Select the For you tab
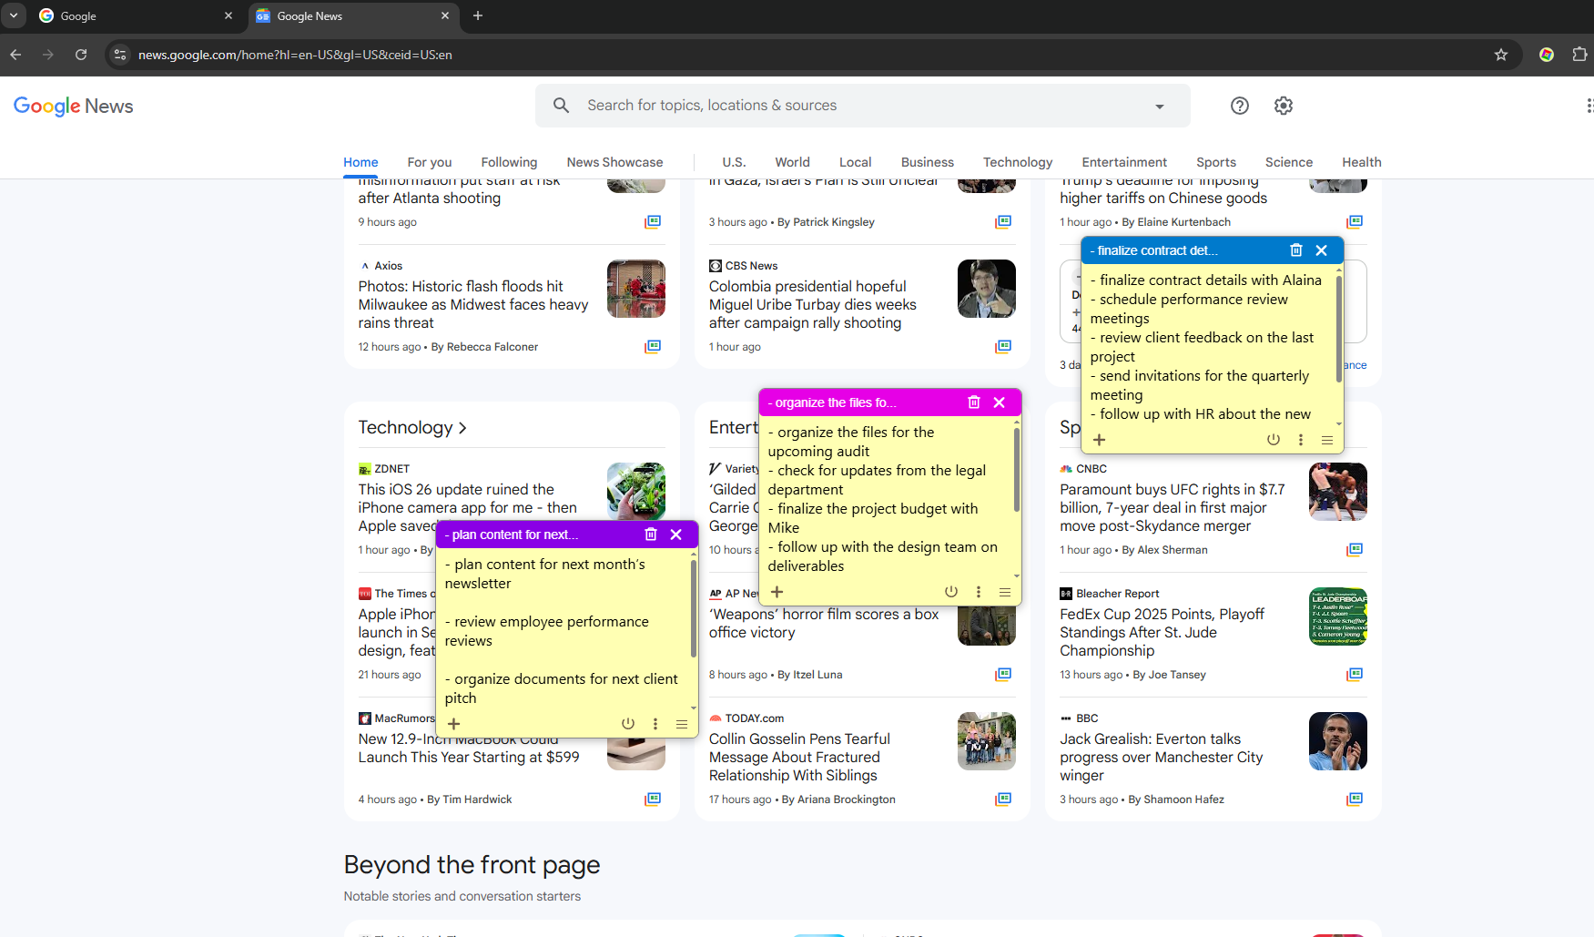The height and width of the screenshot is (937, 1594). (x=430, y=162)
